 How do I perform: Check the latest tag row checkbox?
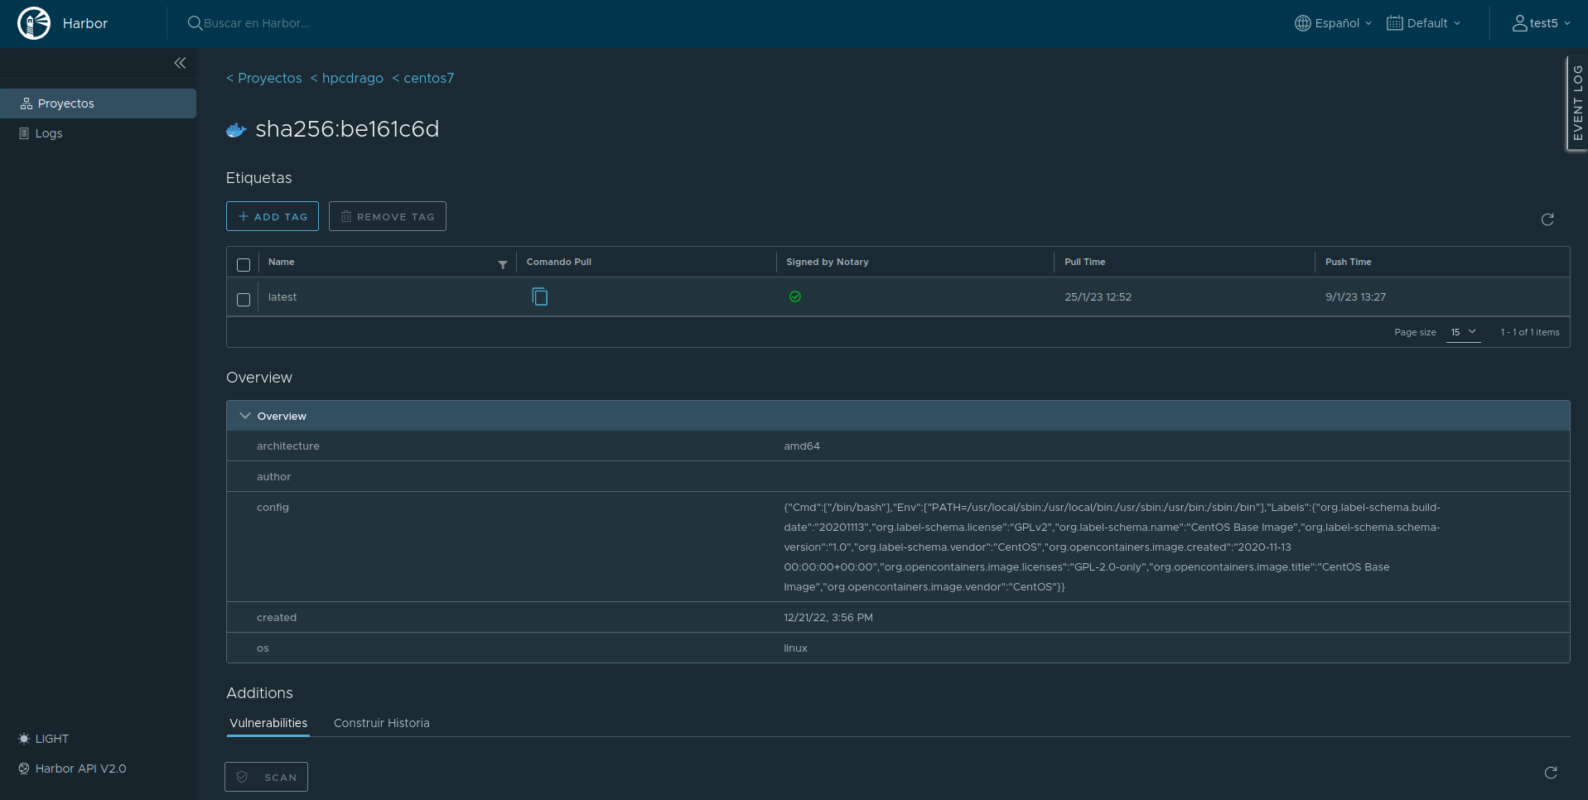point(244,300)
